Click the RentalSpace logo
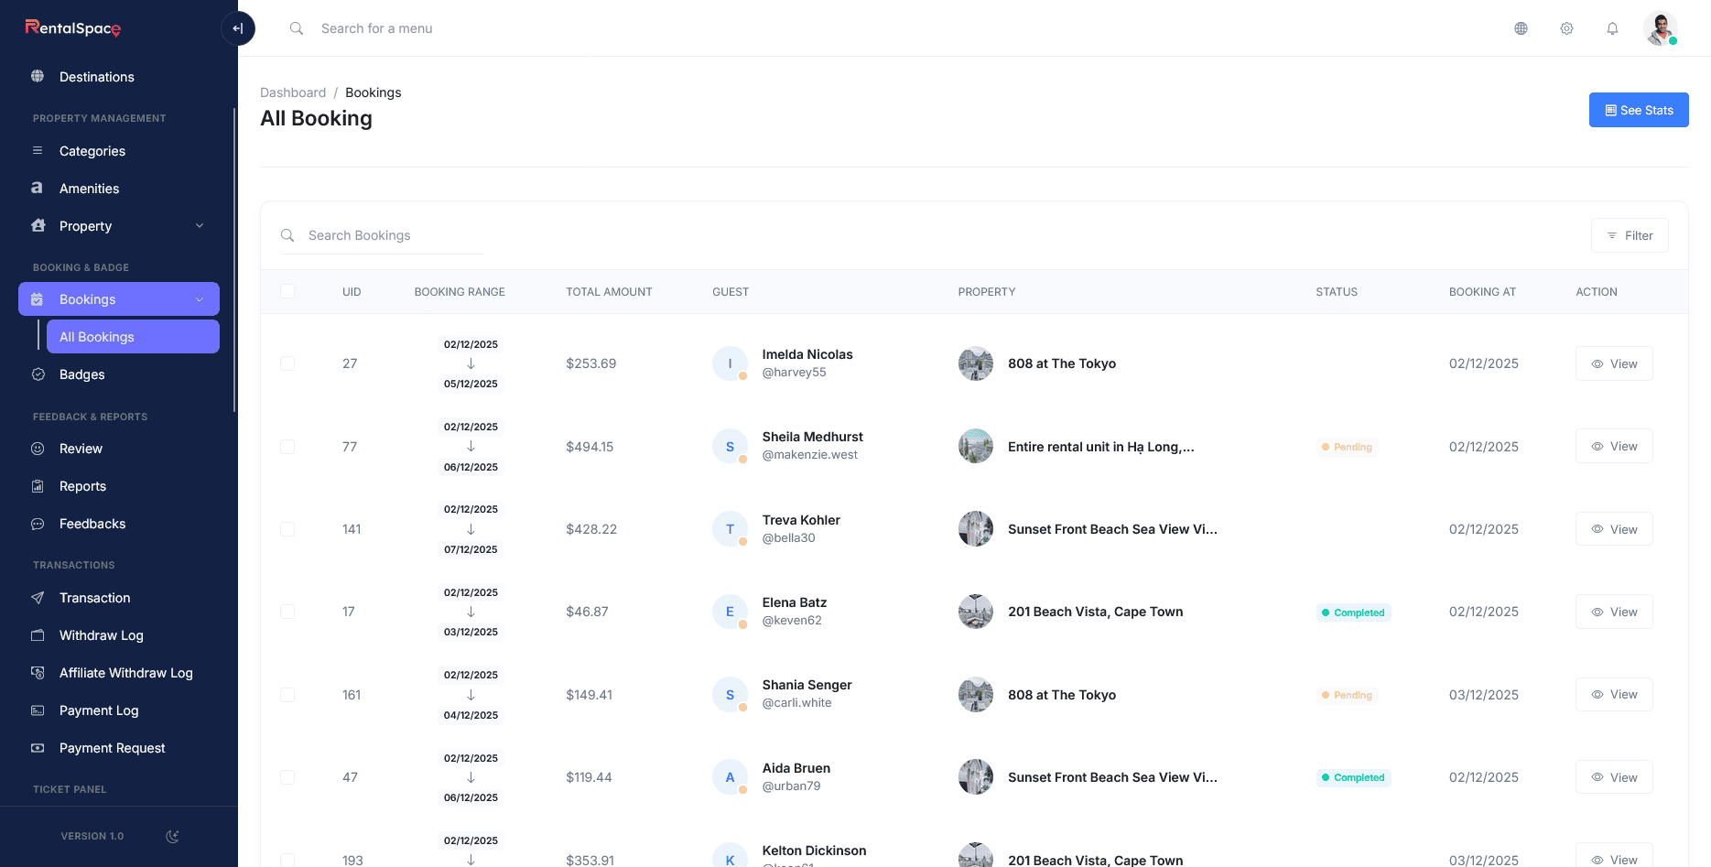 coord(73,28)
